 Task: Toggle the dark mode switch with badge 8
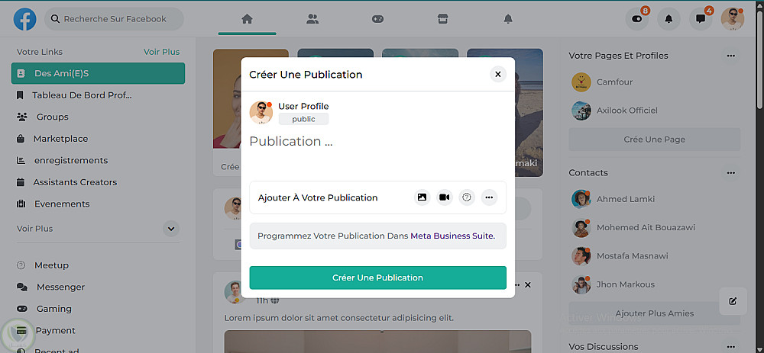637,19
